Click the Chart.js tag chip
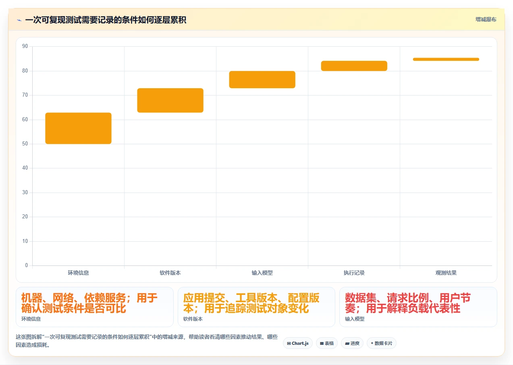Screen dimensions: 513x365 (x=297, y=343)
